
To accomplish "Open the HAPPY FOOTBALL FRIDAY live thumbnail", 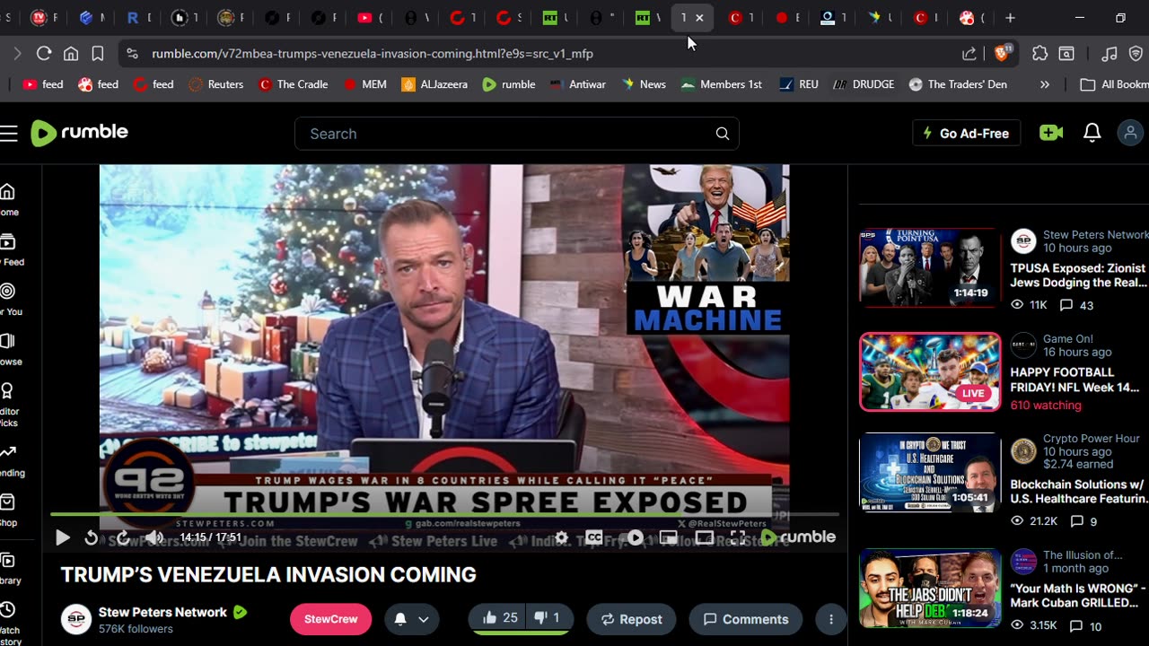I will pyautogui.click(x=930, y=372).
